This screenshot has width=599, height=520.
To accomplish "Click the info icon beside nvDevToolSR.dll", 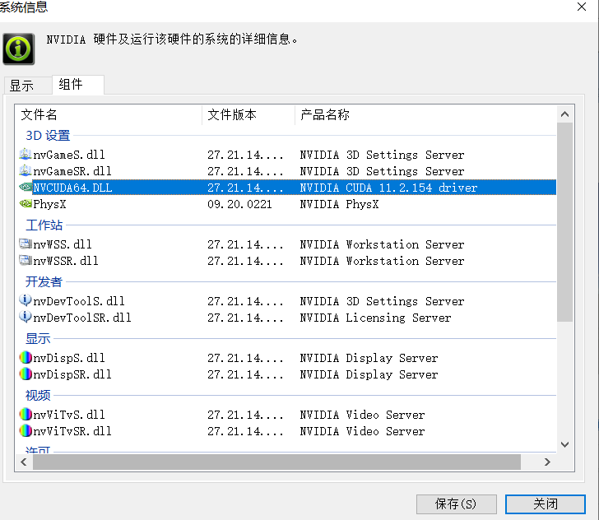I will [x=26, y=317].
